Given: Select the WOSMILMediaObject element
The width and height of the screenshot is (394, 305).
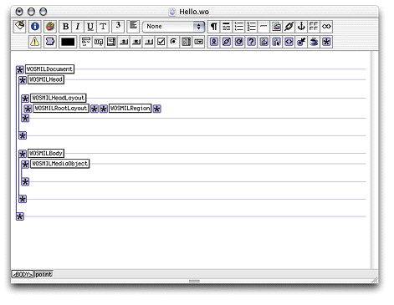Looking at the screenshot, I should [x=59, y=164].
